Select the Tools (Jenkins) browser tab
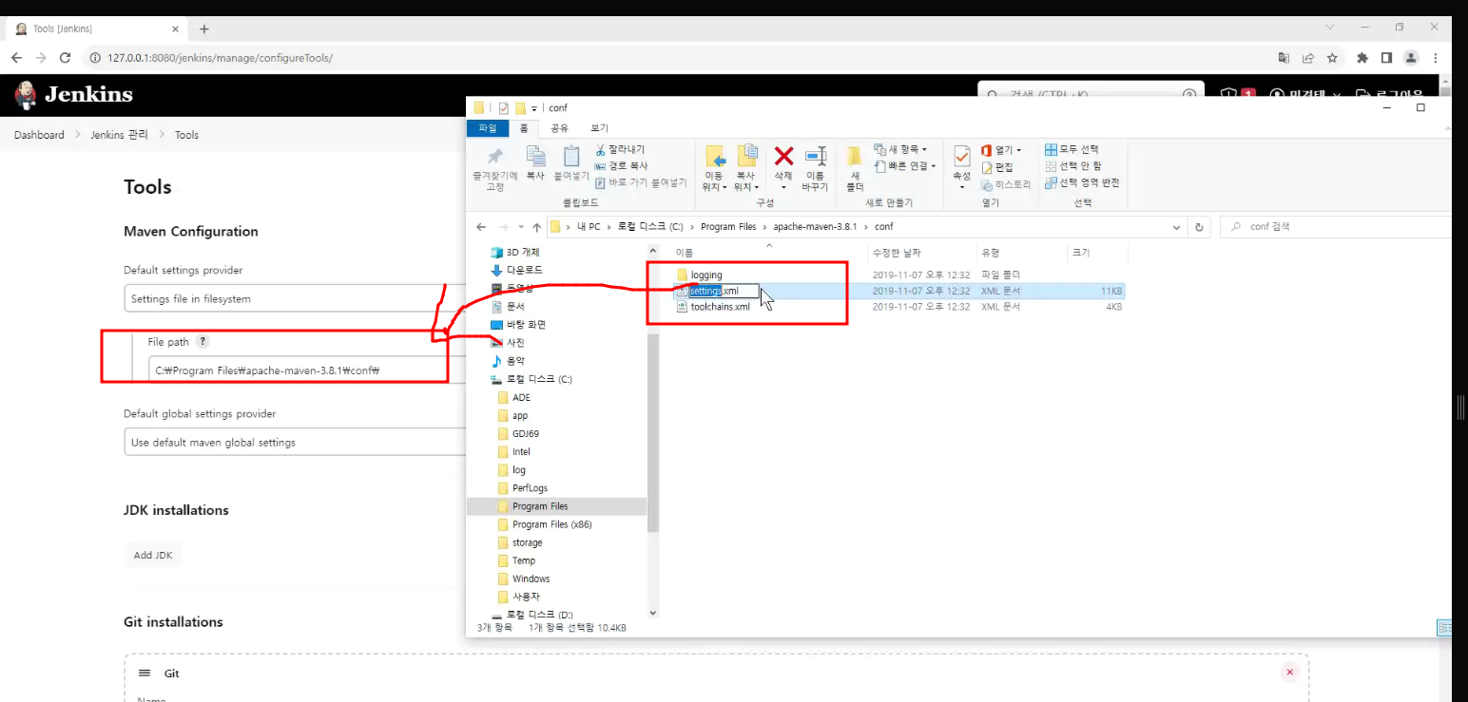Screen dimensions: 1468x702 [98, 28]
